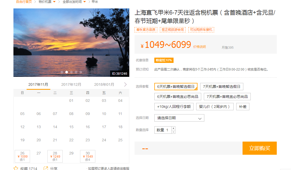The width and height of the screenshot is (291, 170).
Task: Select the highlighted second carousel dot
Action: click(x=67, y=72)
